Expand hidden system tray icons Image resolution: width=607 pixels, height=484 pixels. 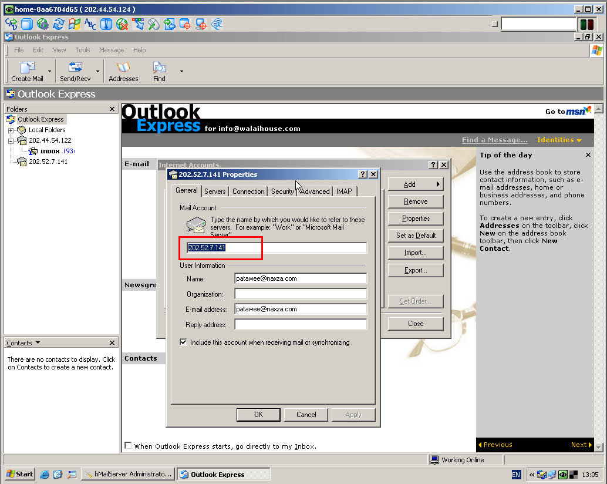[531, 475]
